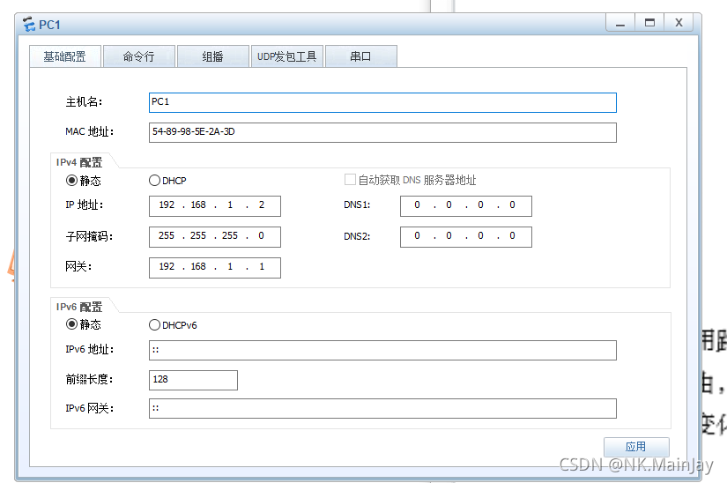Maximize the PC1 window
This screenshot has height=483, width=727.
[649, 23]
